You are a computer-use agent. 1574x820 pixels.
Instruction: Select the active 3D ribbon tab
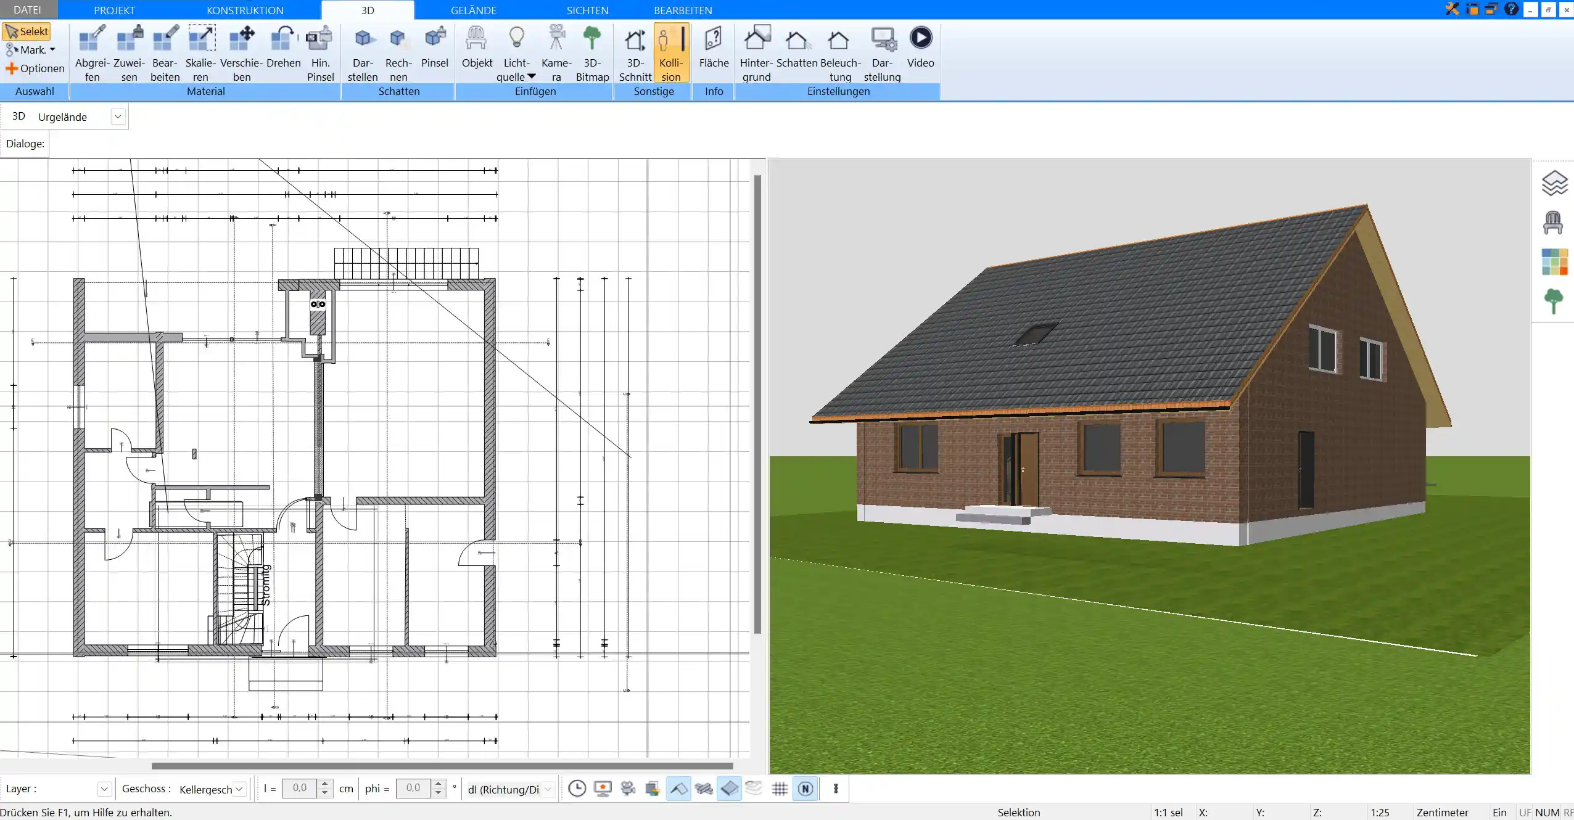pyautogui.click(x=368, y=10)
